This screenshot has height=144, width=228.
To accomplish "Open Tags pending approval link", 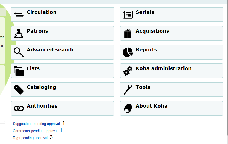I will pos(31,138).
